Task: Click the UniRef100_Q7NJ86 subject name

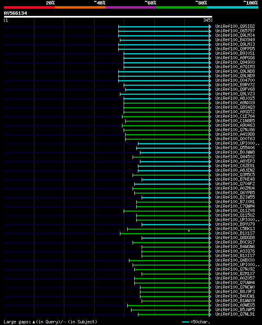Action: (235, 130)
